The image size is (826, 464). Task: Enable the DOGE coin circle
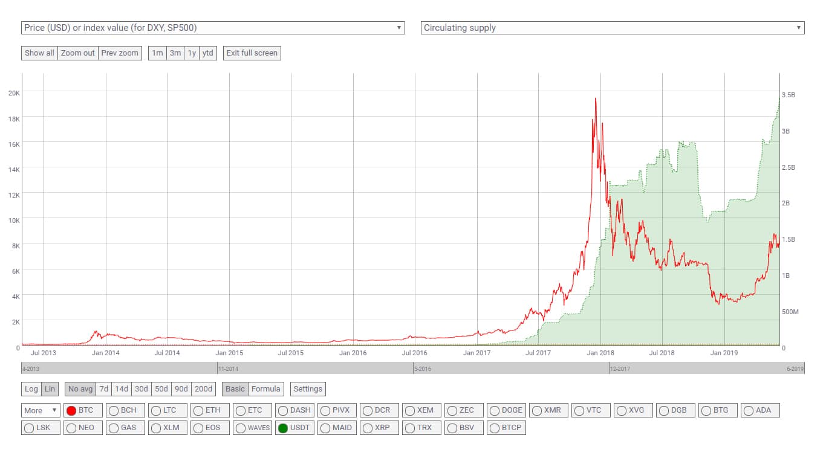click(495, 411)
